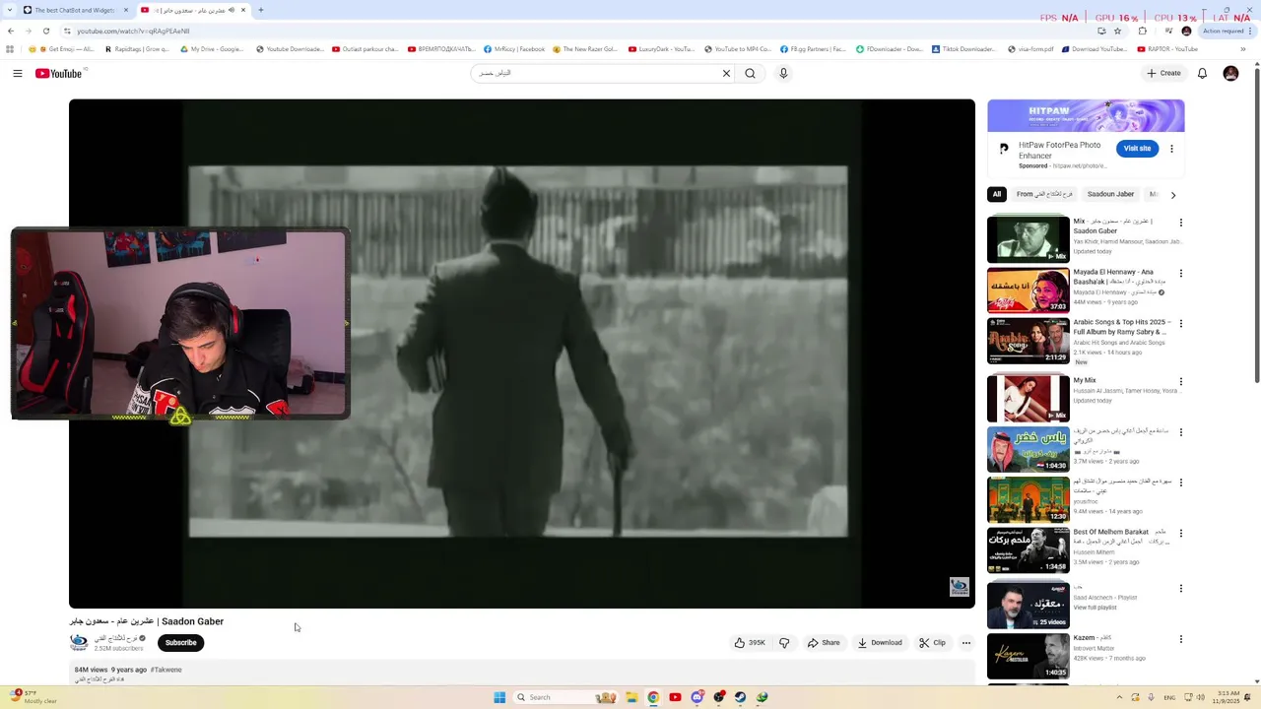Open a new Chrome tab
1261x709 pixels.
pyautogui.click(x=260, y=10)
